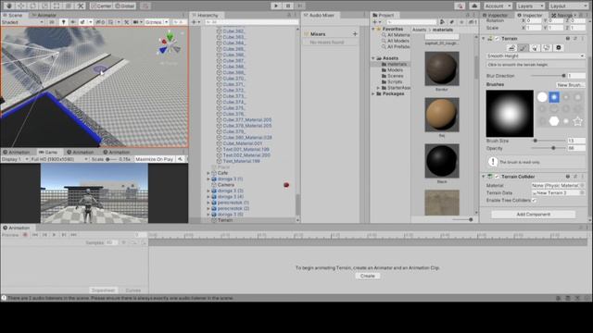This screenshot has height=333, width=593.
Task: Open Display 1 dropdown in Game view
Action: point(15,159)
